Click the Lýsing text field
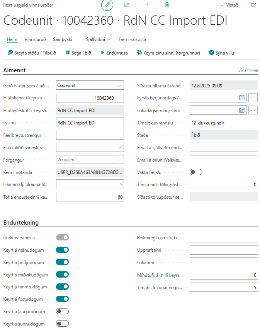This screenshot has height=329, width=260. 90,123
